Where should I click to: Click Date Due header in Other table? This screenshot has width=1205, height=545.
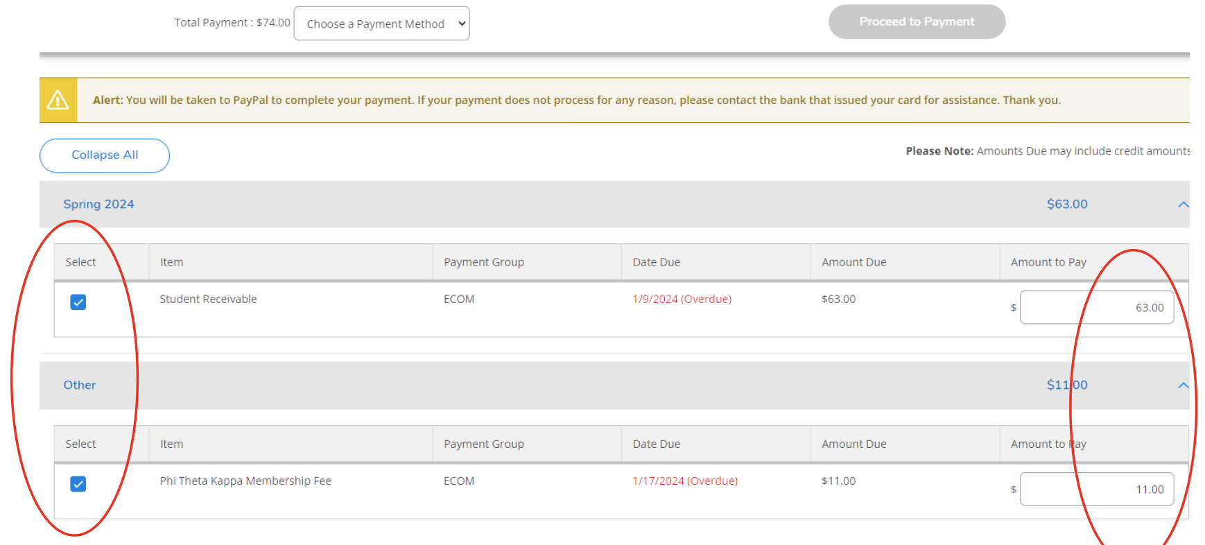point(656,444)
